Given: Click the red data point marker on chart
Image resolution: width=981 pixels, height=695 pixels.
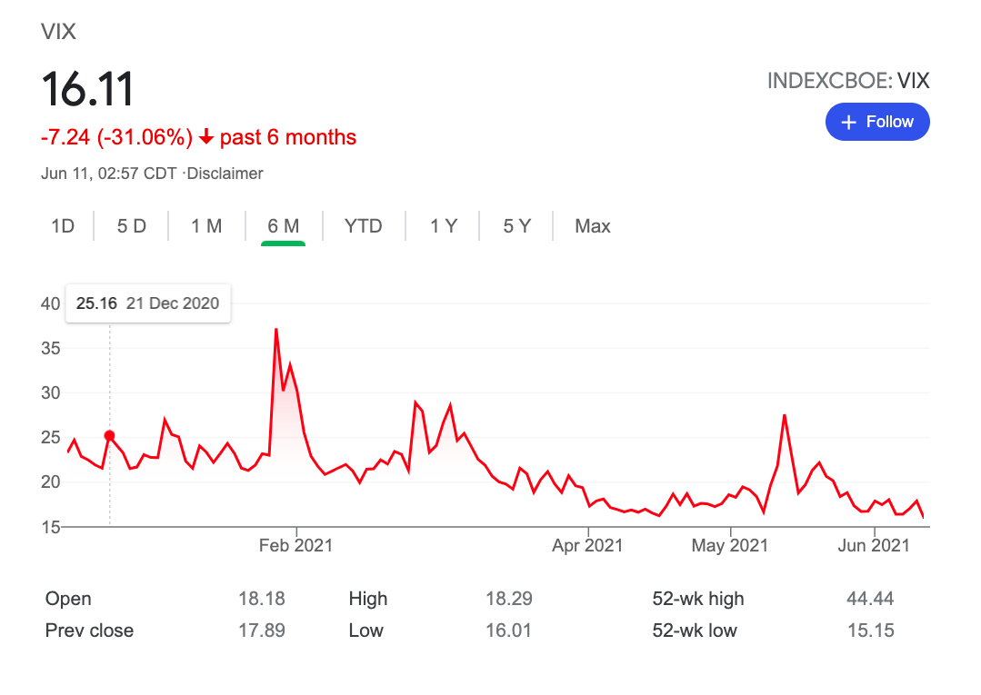Looking at the screenshot, I should [x=110, y=436].
